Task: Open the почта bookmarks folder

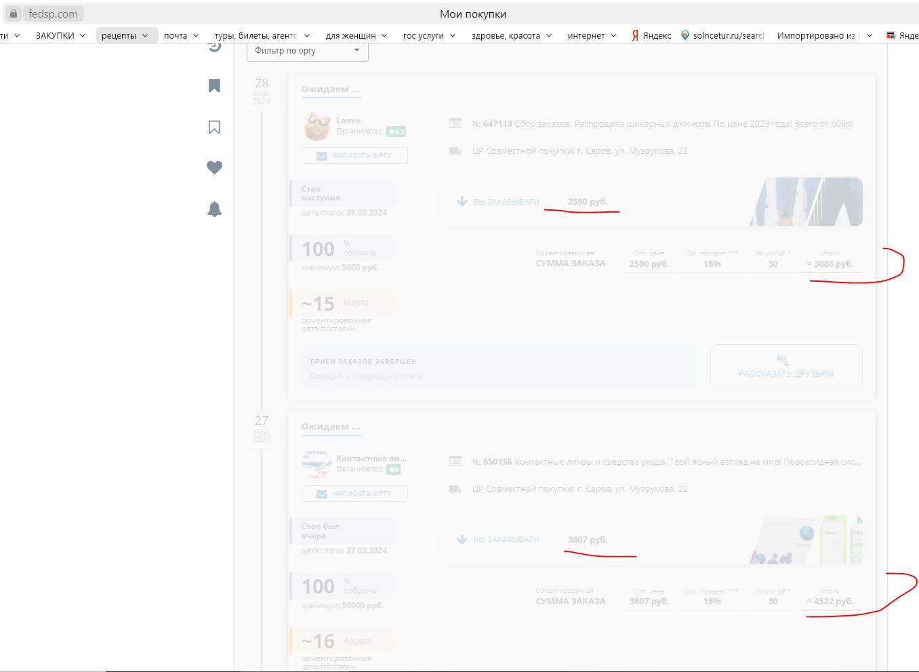Action: pos(181,35)
